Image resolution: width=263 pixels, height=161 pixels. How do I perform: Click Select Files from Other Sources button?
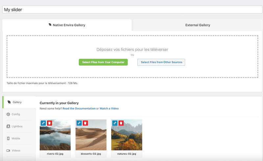(x=161, y=62)
